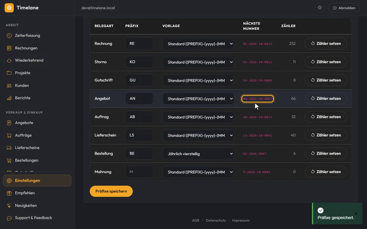Save prefixes with Präfixe speichern

(111, 191)
